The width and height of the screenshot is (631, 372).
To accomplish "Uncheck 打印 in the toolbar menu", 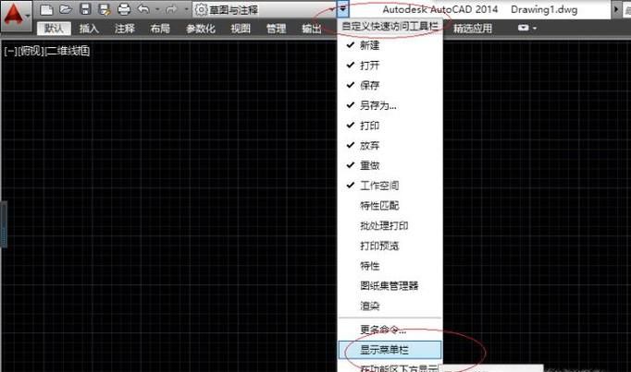I will click(390, 126).
